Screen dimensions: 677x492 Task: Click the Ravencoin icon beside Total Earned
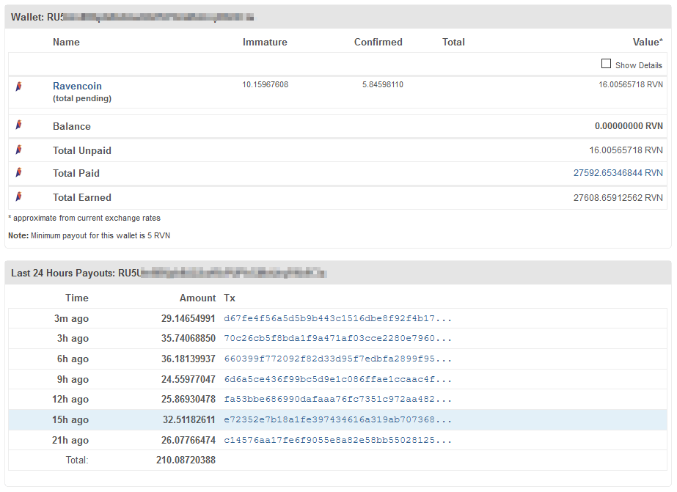click(18, 196)
